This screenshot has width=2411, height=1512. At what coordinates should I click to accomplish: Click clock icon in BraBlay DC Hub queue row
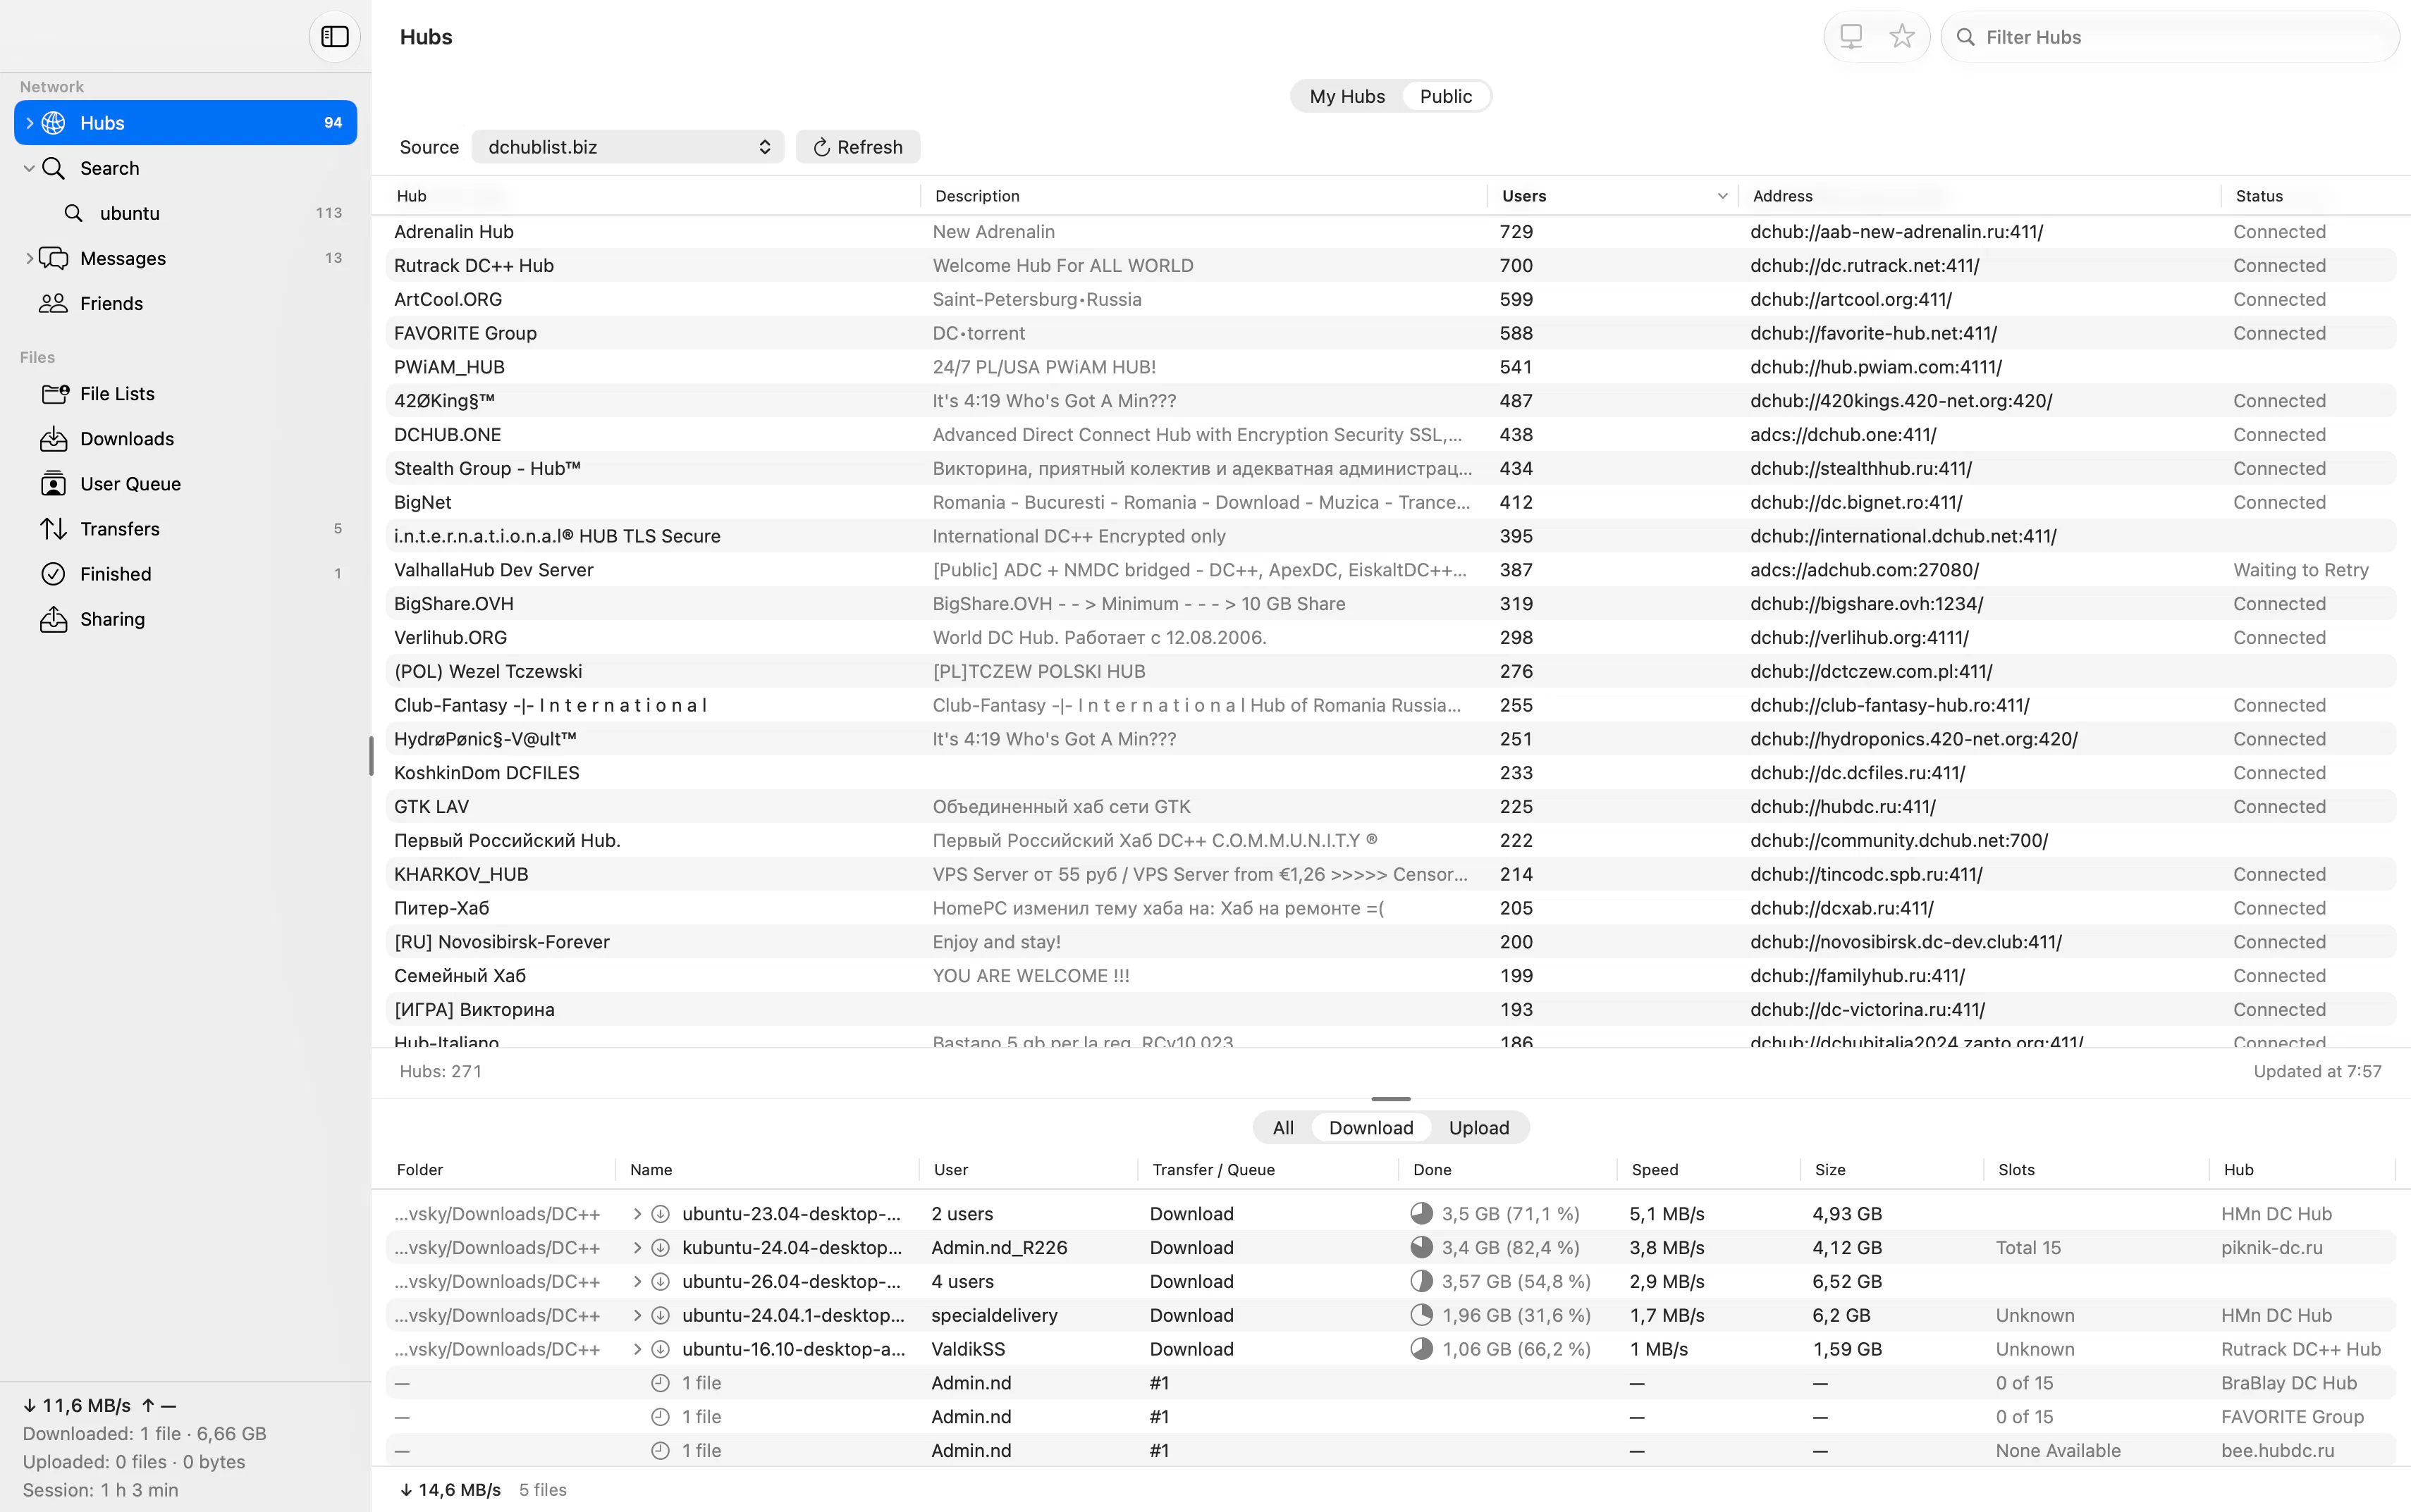661,1383
